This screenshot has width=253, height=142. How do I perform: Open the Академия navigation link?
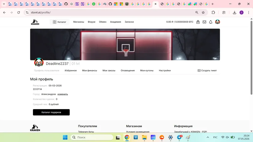click(x=115, y=22)
